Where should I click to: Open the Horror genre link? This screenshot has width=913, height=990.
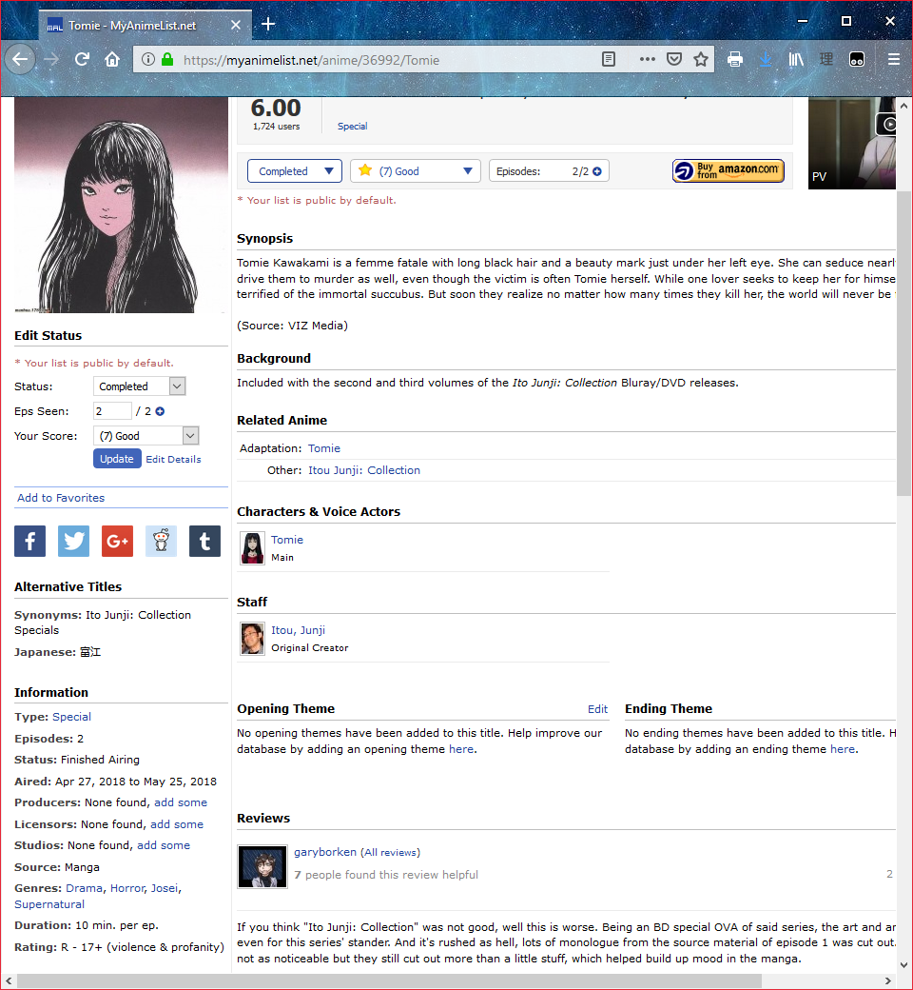tap(127, 888)
